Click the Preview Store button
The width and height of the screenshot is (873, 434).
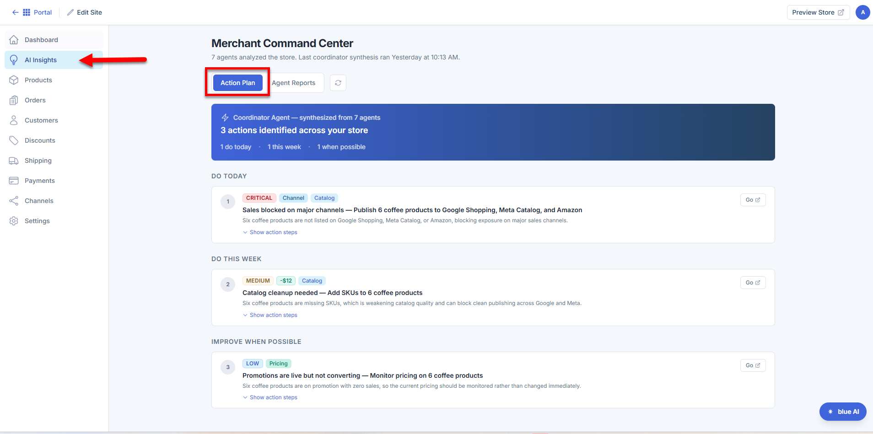click(818, 12)
